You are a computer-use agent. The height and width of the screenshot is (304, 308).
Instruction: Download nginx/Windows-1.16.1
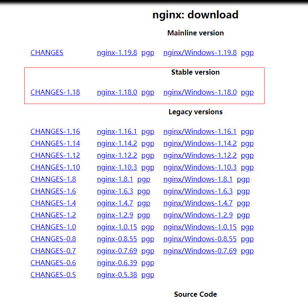pyautogui.click(x=200, y=131)
